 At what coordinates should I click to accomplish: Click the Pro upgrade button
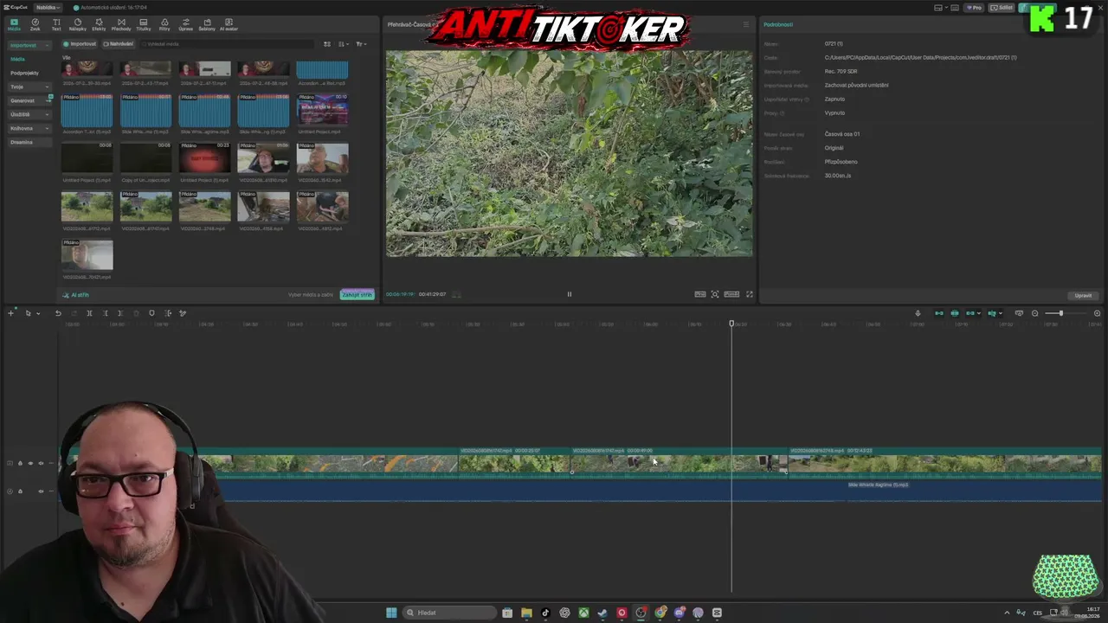976,8
